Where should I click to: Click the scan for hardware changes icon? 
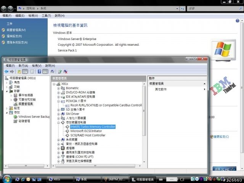pos(53,72)
